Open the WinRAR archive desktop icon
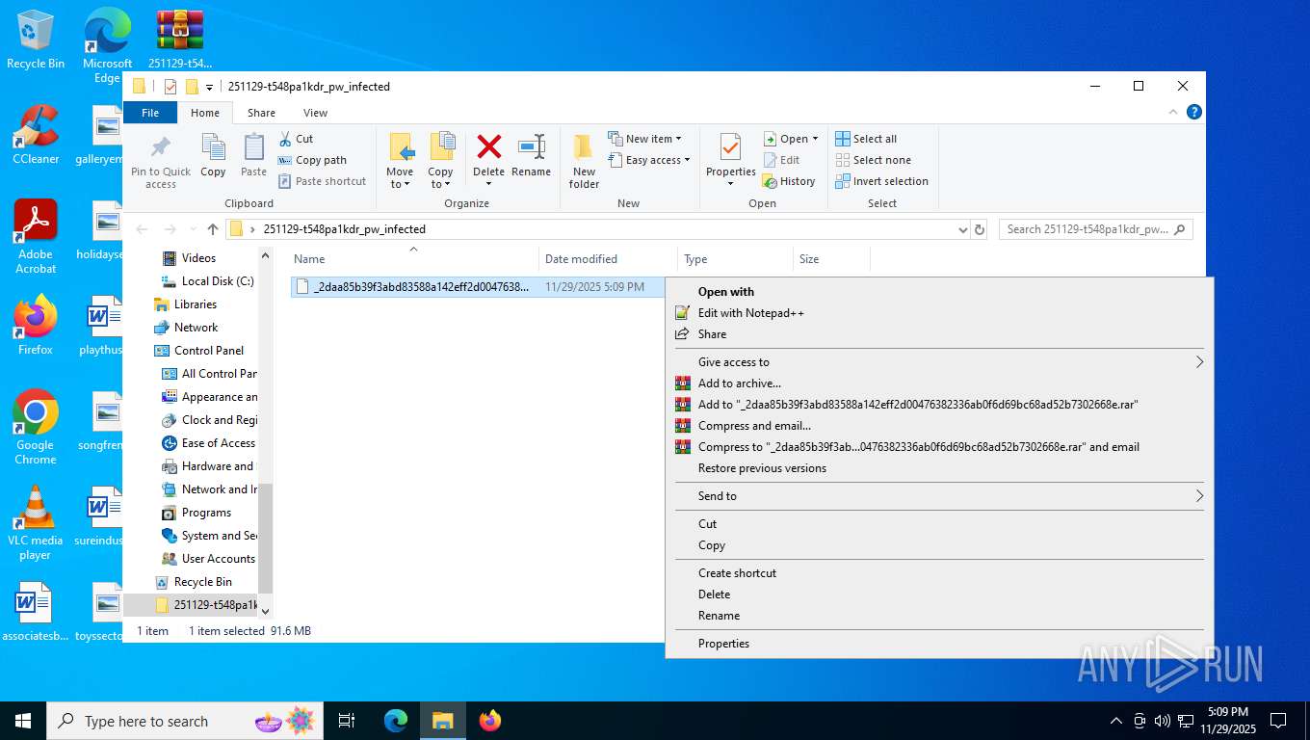 (180, 40)
